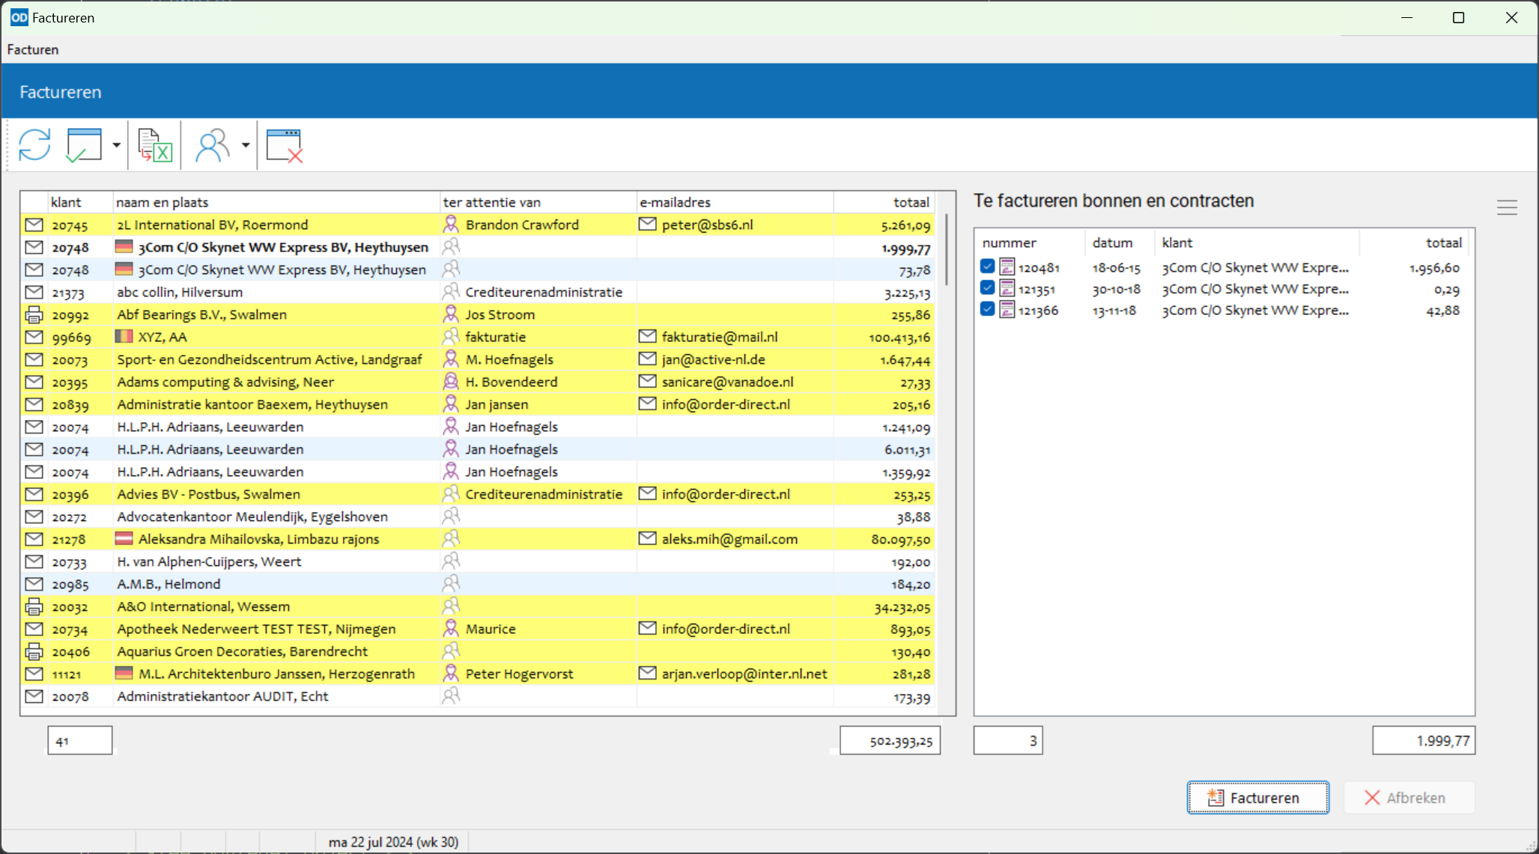Click email sanicare@vanadoe.nl
The image size is (1539, 854).
pyautogui.click(x=727, y=382)
